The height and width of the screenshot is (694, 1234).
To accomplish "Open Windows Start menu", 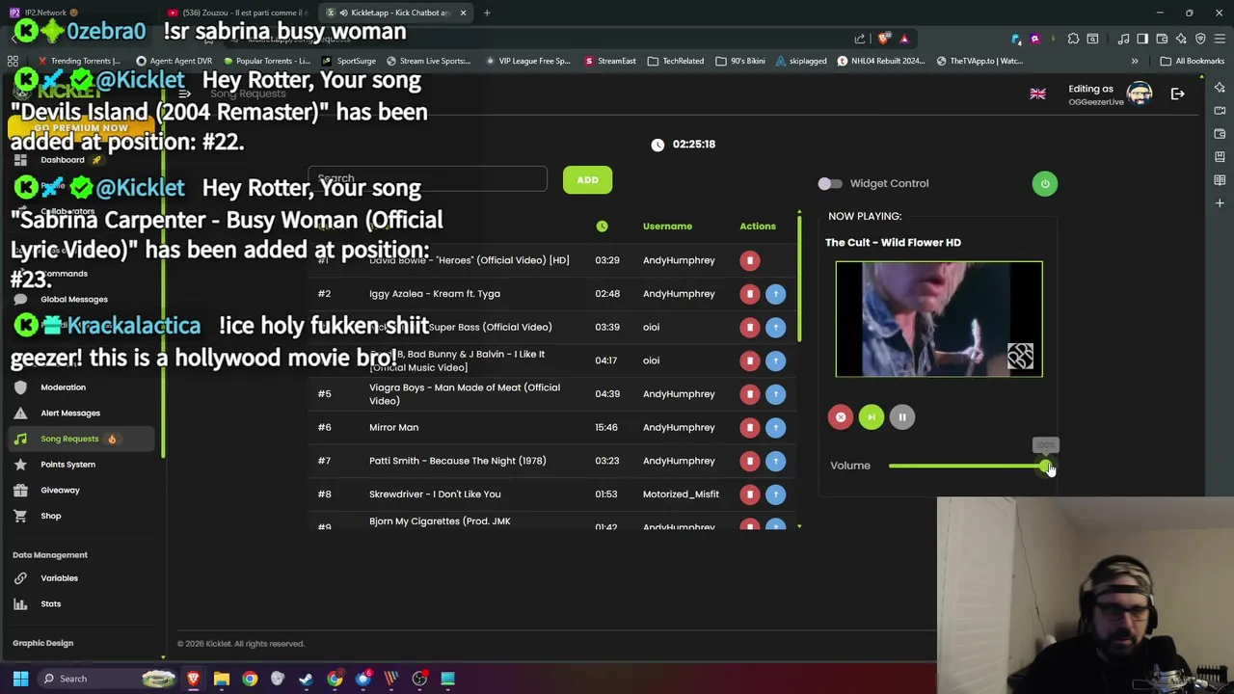I will click(x=20, y=679).
